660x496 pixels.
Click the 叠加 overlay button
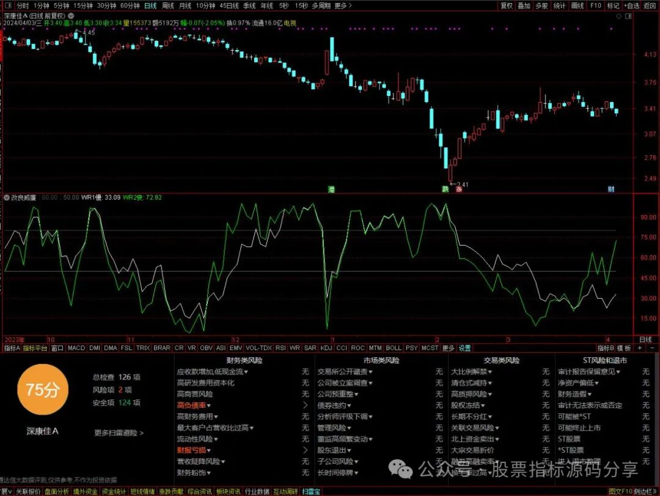click(524, 5)
